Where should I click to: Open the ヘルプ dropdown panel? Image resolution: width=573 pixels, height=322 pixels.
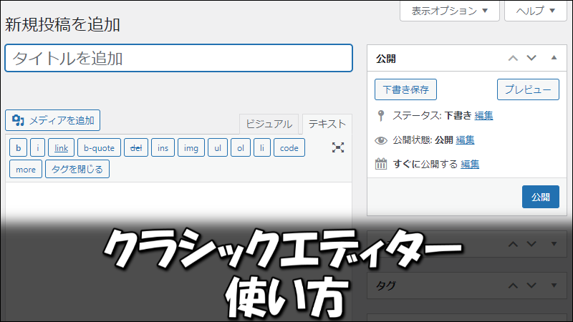(535, 11)
